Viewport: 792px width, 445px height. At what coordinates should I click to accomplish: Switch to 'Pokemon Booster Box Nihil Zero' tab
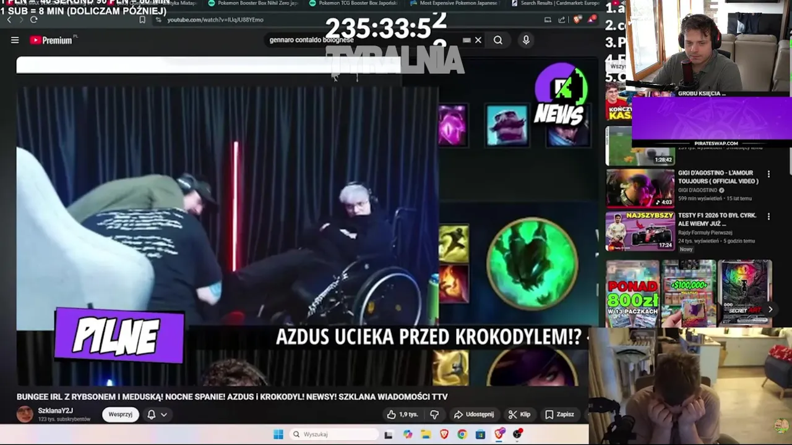click(x=253, y=3)
